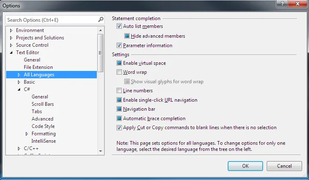The height and width of the screenshot is (180, 309).
Task: Toggle Enable virtual space checkbox
Action: [119, 63]
